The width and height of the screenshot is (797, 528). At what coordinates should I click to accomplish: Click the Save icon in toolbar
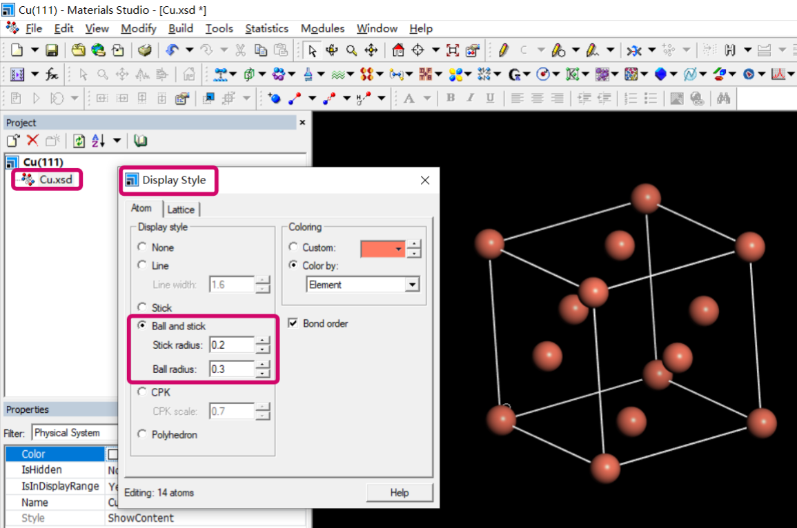54,50
